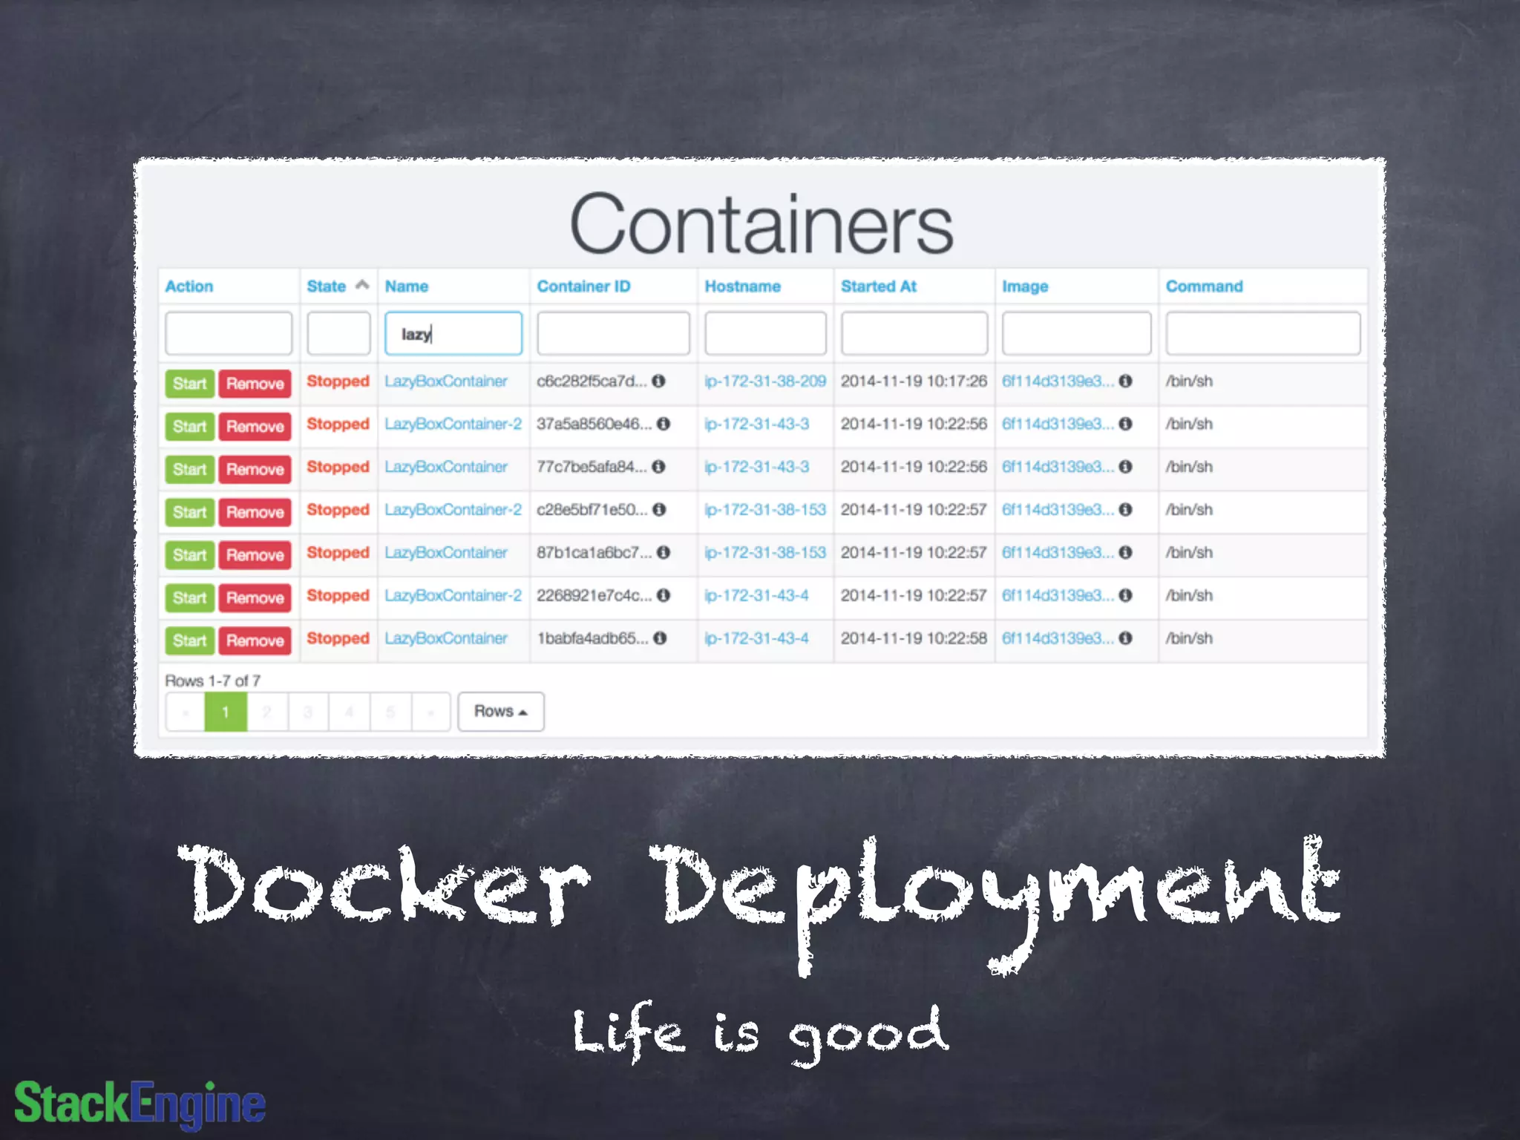Open hostname link ip-172-31-38-209

point(765,381)
